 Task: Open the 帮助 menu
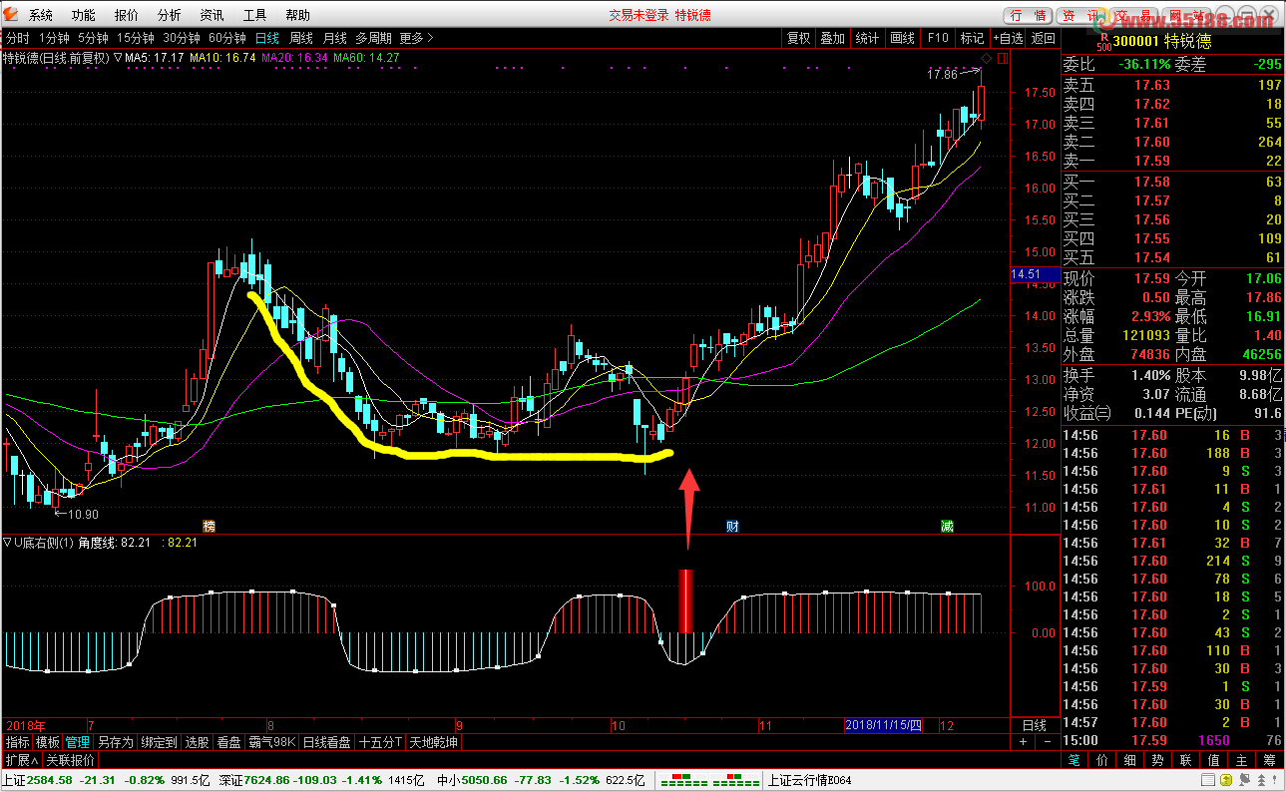click(297, 15)
